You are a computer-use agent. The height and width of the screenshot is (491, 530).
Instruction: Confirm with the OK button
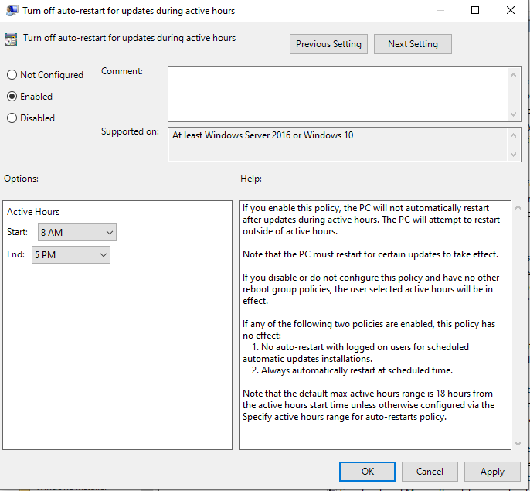pos(368,472)
